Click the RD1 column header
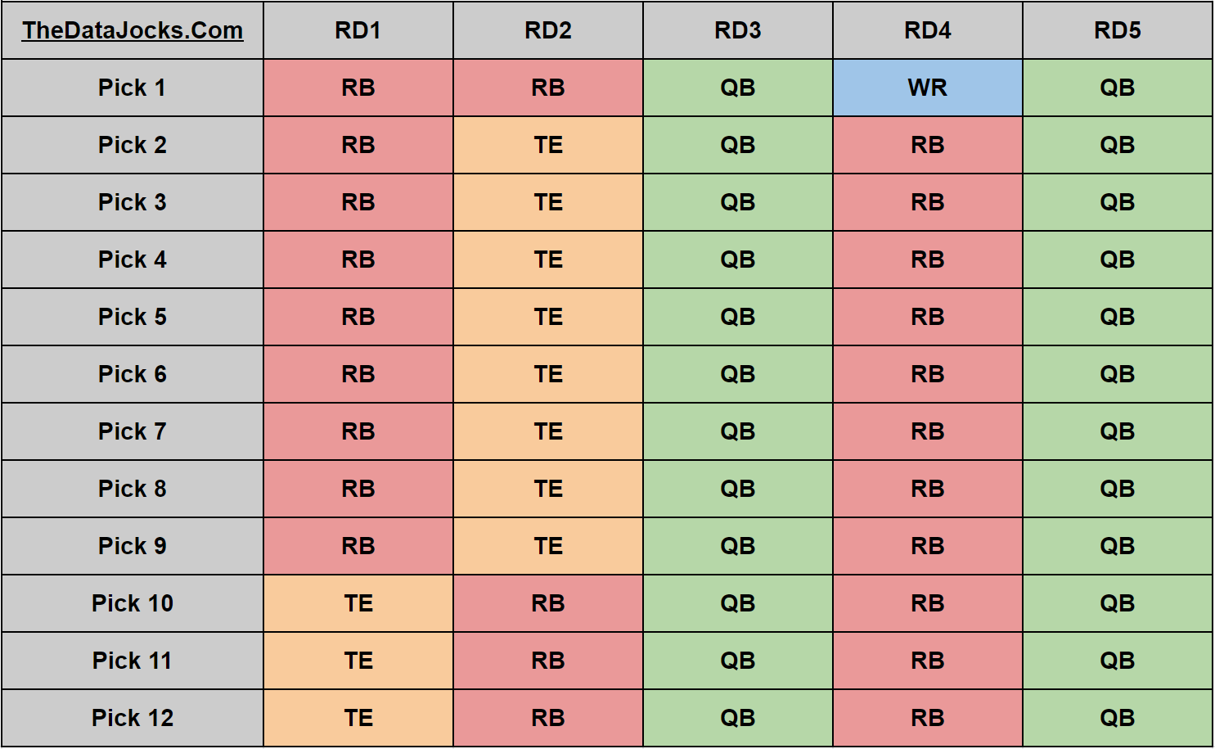 click(358, 30)
